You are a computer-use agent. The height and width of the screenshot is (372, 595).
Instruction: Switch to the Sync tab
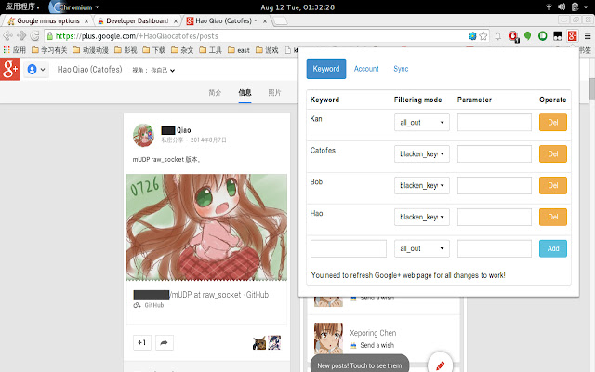point(401,69)
